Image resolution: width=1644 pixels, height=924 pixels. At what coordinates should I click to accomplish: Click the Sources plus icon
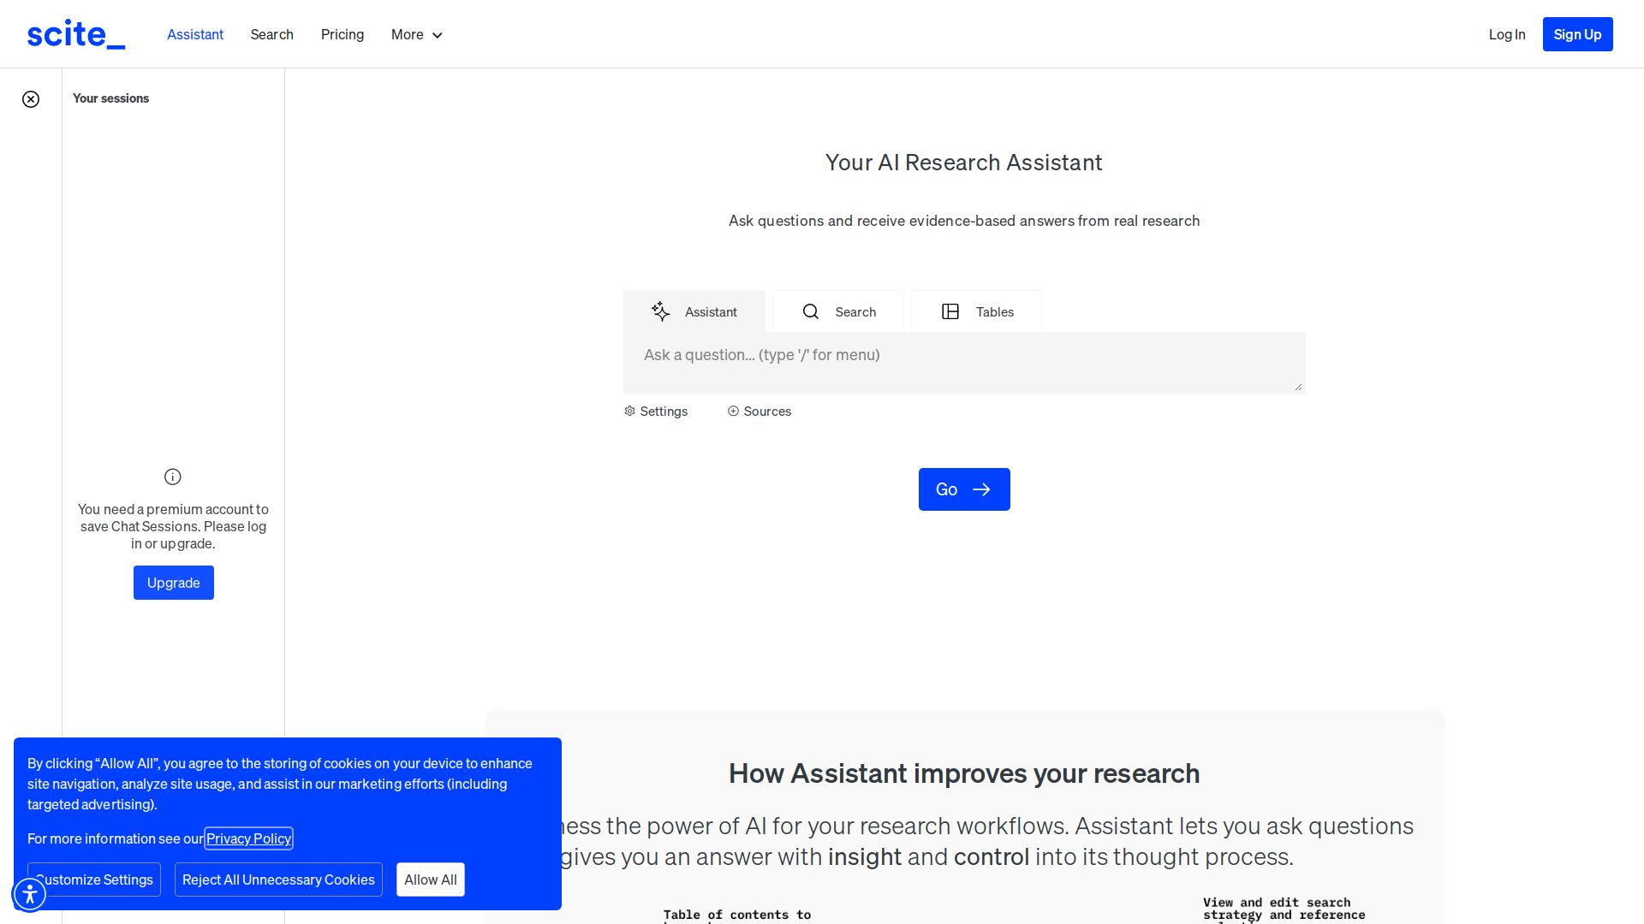pyautogui.click(x=733, y=412)
